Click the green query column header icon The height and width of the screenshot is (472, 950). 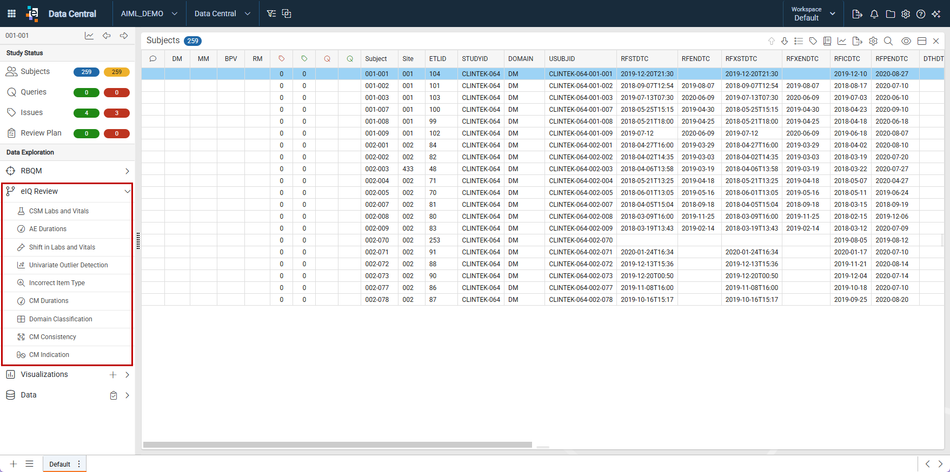350,59
